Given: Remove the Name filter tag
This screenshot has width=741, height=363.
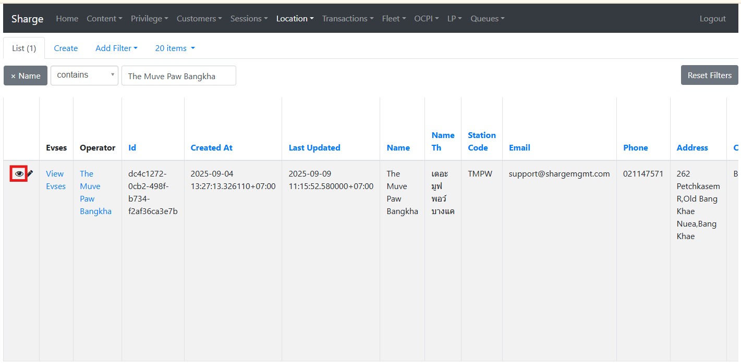Looking at the screenshot, I should pyautogui.click(x=26, y=76).
